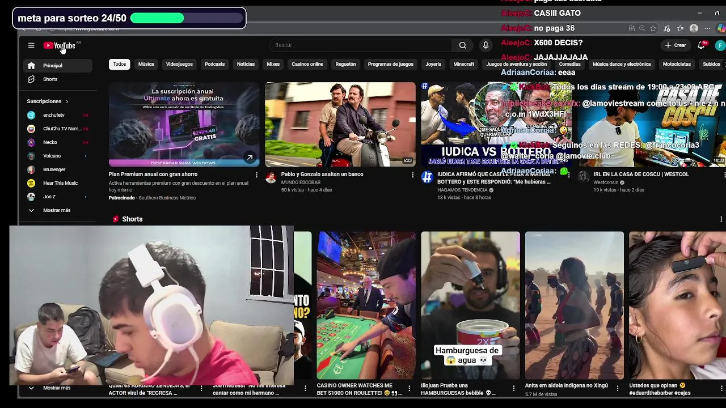Open the YouTube guide hamburger menu
This screenshot has height=408, width=726.
(31, 45)
